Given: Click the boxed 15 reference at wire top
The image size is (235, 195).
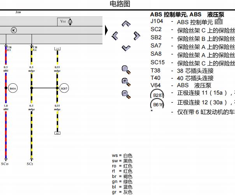Looking at the screenshot, I should click(58, 49).
